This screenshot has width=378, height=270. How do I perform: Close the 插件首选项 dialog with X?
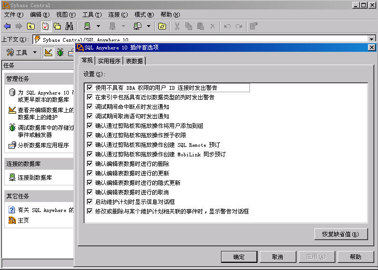372,48
